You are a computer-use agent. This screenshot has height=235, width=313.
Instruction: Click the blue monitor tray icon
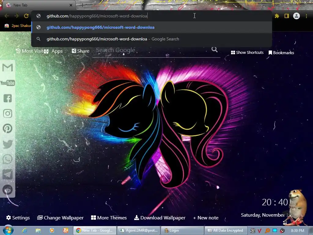tap(275, 230)
